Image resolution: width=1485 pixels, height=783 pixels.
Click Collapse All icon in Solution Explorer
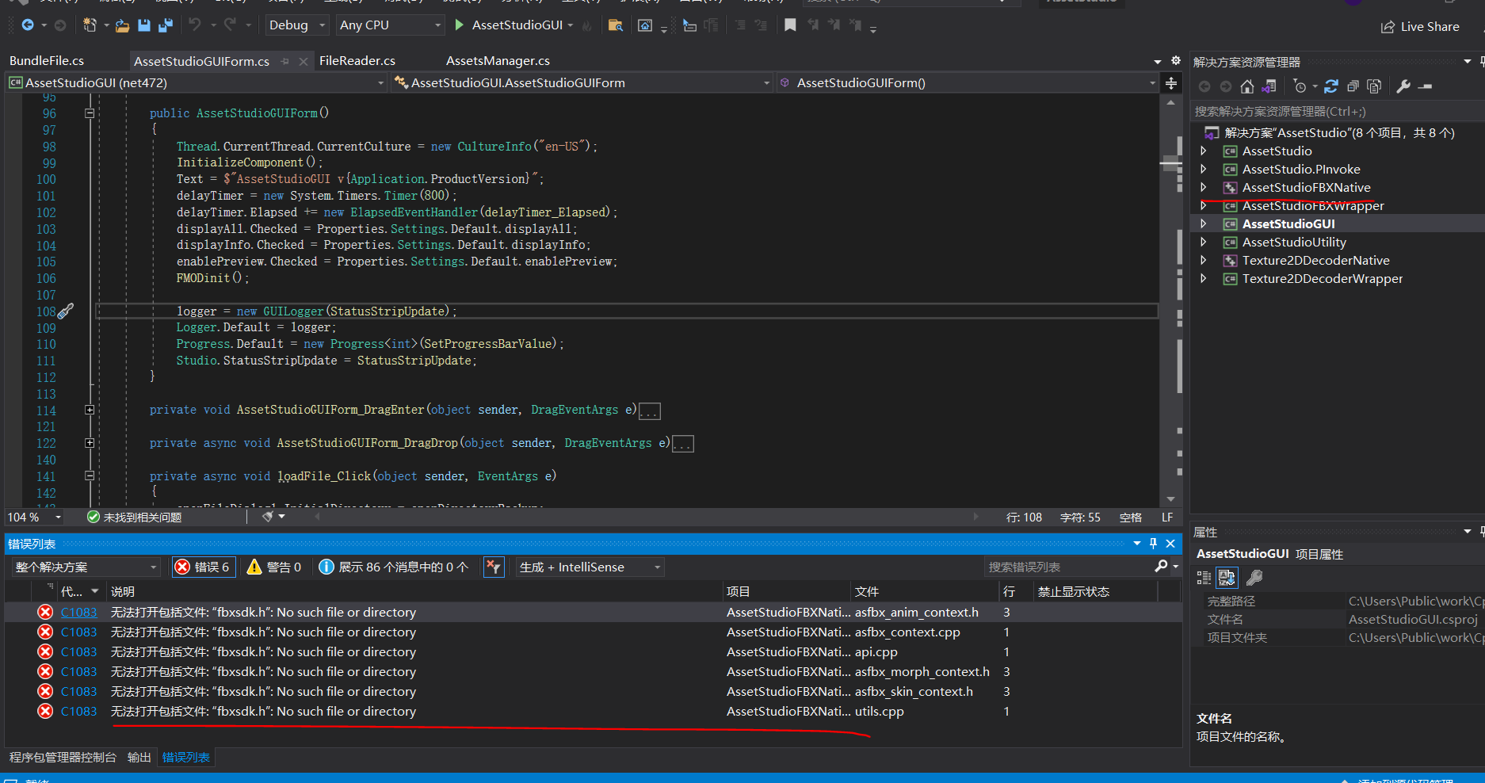(x=1353, y=86)
